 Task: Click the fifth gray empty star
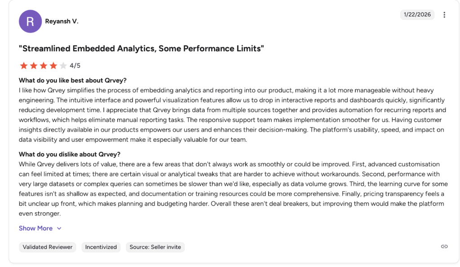tap(63, 66)
